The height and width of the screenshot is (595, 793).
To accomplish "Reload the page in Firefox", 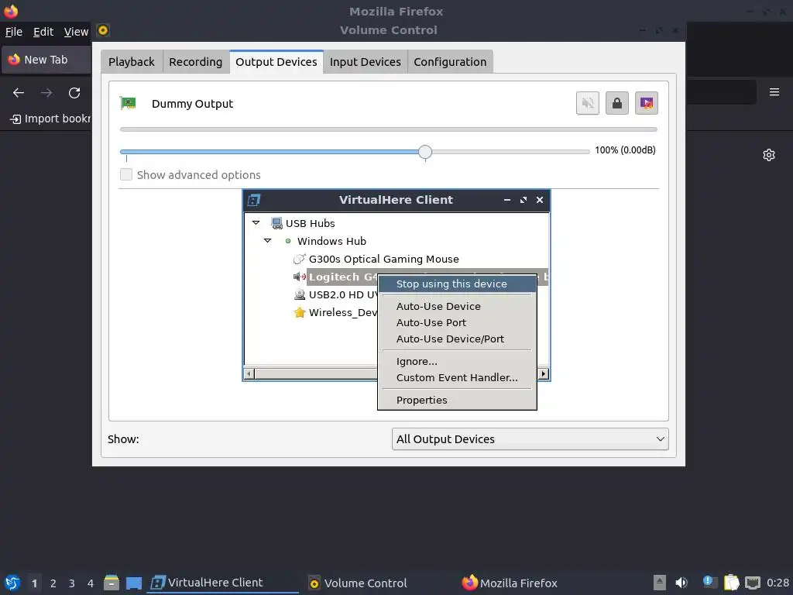I will click(x=74, y=93).
